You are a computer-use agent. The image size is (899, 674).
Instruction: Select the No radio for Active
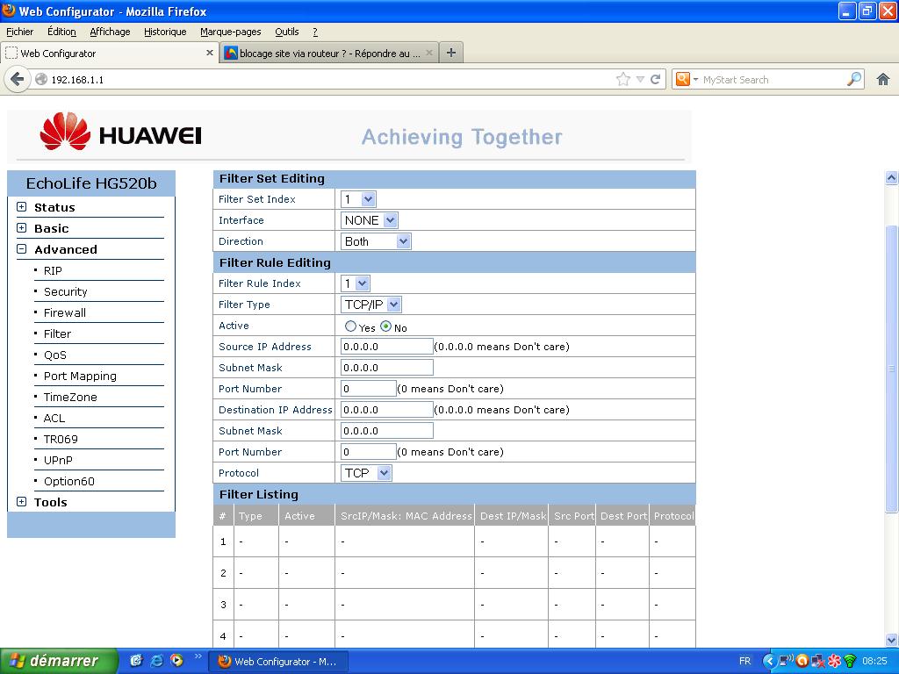pyautogui.click(x=386, y=326)
